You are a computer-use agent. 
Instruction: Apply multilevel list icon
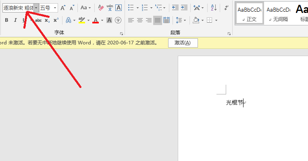pos(158,8)
